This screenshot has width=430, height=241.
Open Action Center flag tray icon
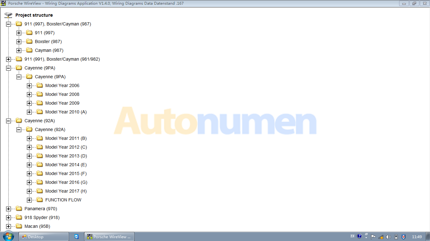[x=373, y=237]
